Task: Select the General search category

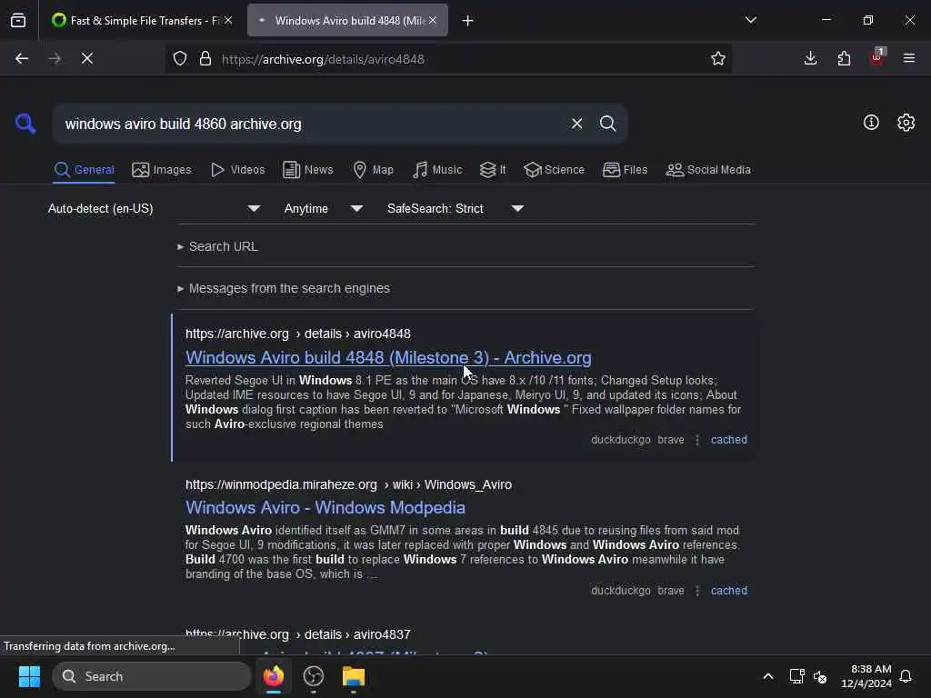Action: coord(84,170)
